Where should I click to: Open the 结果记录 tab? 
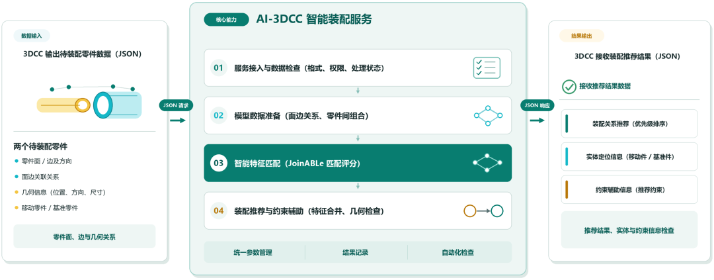pos(355,252)
